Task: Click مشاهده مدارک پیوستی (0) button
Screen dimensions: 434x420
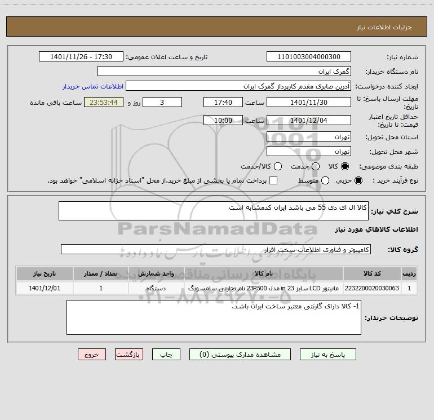Action: pyautogui.click(x=240, y=355)
